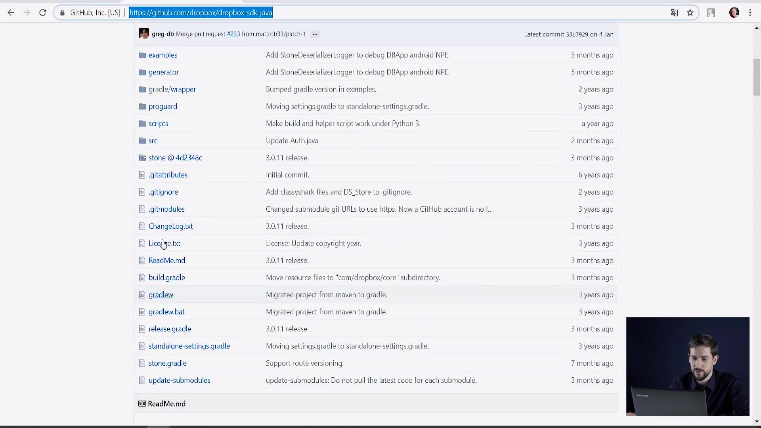This screenshot has height=428, width=761.
Task: Open the src folder link
Action: (x=153, y=141)
